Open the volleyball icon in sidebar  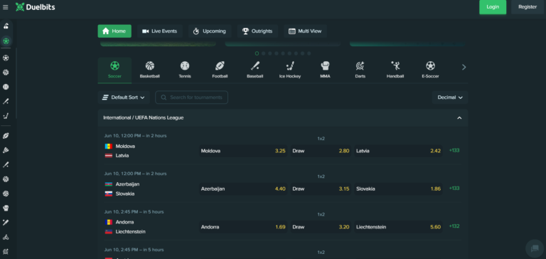(x=6, y=194)
